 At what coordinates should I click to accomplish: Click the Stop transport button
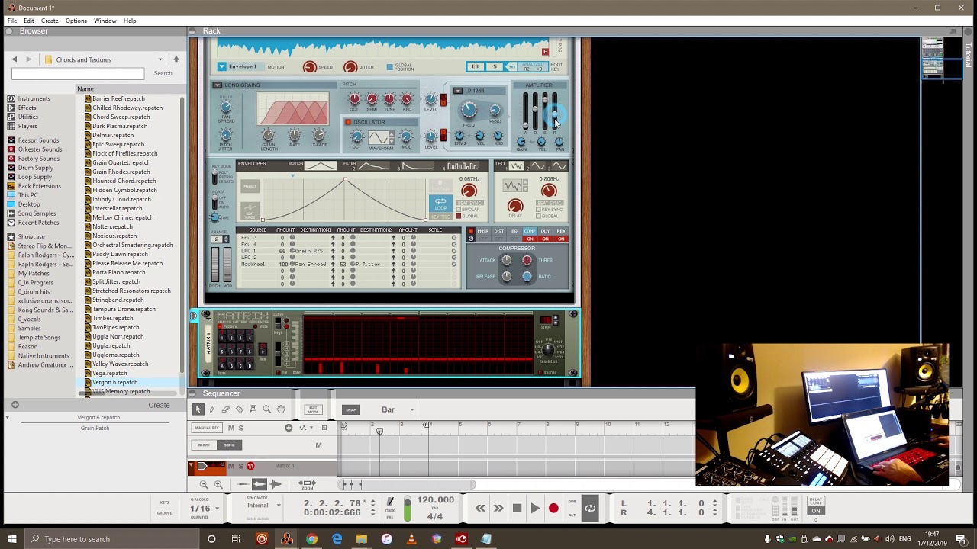pos(517,509)
